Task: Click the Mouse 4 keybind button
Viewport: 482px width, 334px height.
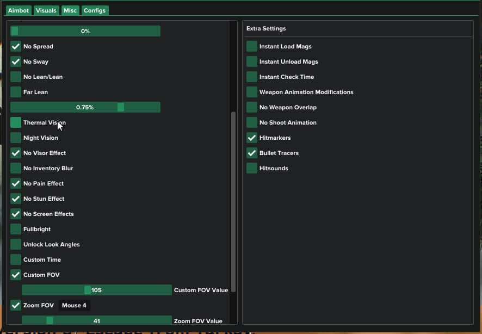Action: click(74, 305)
